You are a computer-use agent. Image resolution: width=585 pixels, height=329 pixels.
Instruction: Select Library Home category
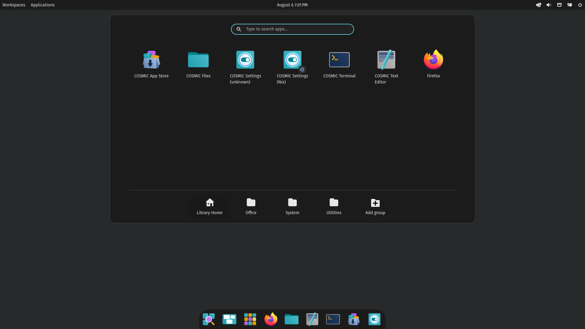pos(209,206)
